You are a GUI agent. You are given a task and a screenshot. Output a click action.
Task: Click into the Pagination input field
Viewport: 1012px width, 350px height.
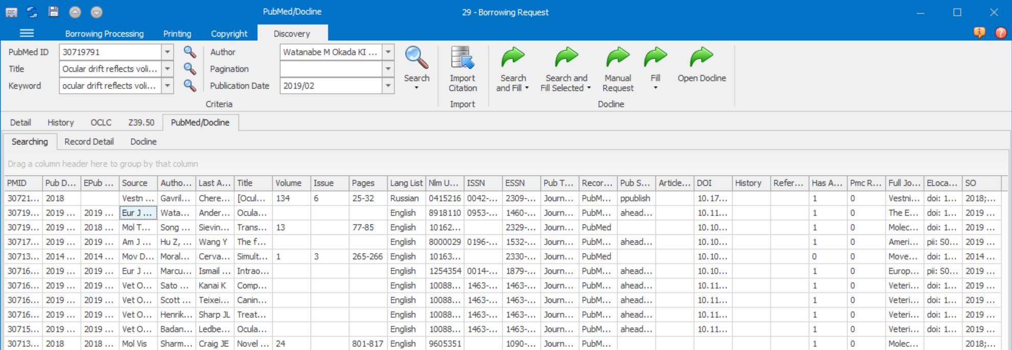[x=331, y=69]
